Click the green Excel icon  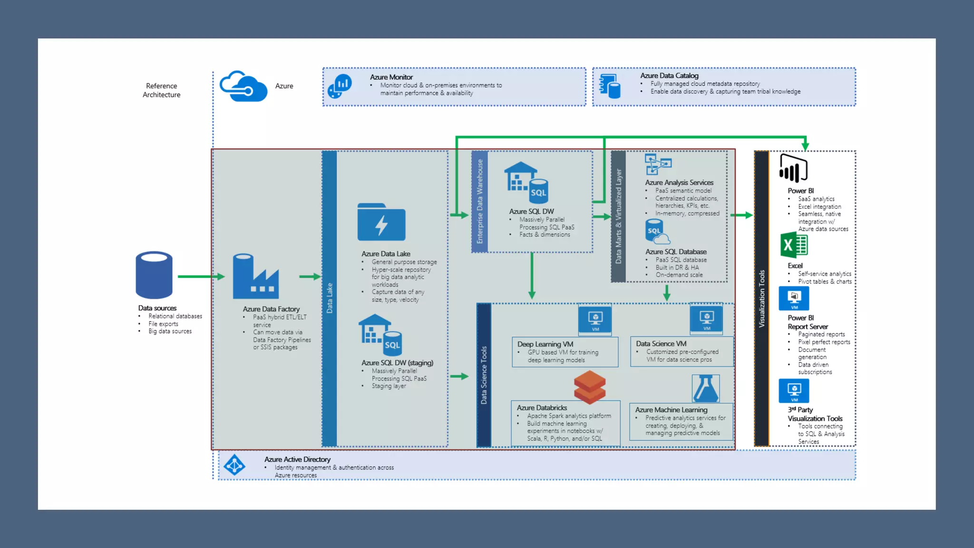[x=794, y=245]
